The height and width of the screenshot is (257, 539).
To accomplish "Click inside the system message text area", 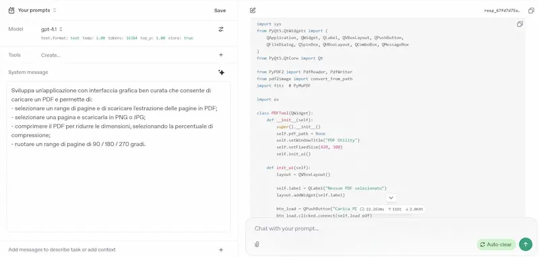I will pos(119,157).
